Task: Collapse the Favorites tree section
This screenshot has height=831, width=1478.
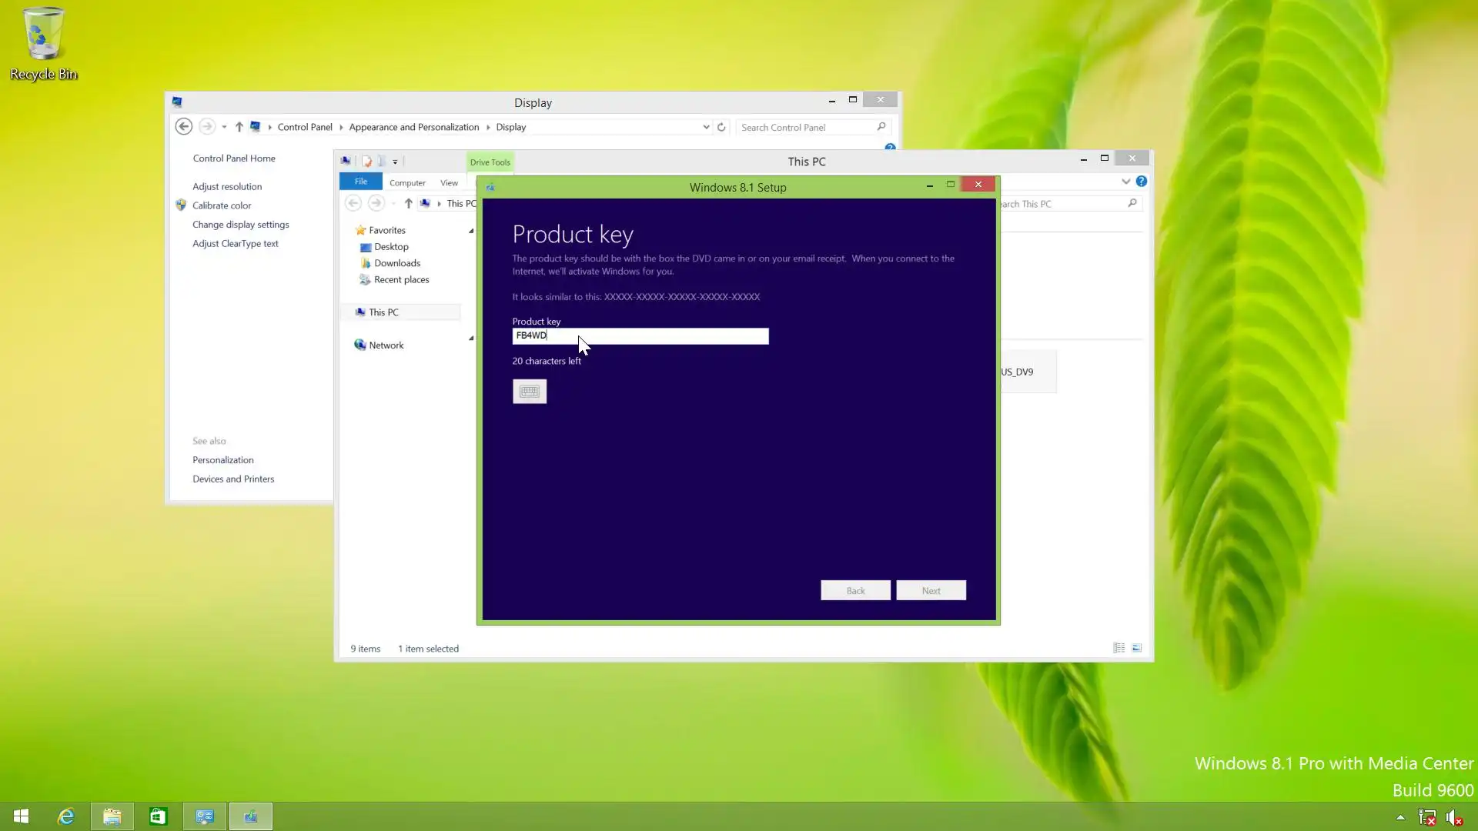Action: 471,231
